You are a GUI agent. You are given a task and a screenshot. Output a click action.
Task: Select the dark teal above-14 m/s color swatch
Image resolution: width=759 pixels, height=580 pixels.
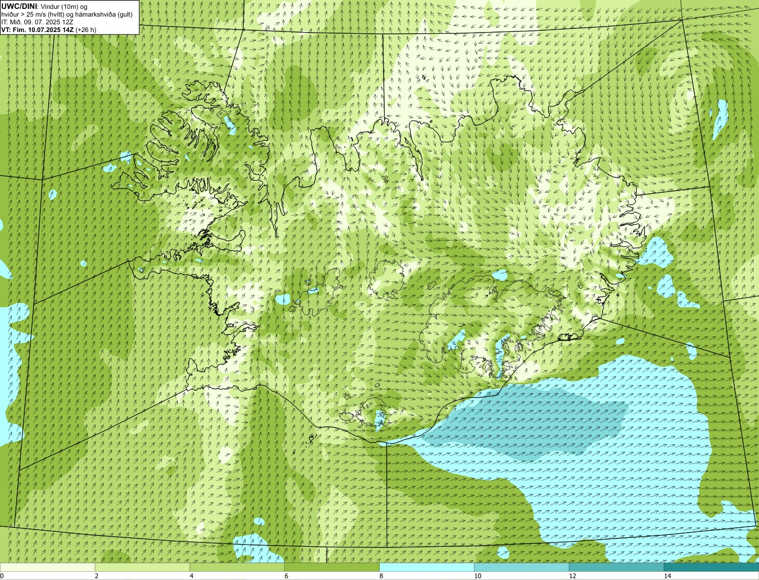click(x=712, y=567)
